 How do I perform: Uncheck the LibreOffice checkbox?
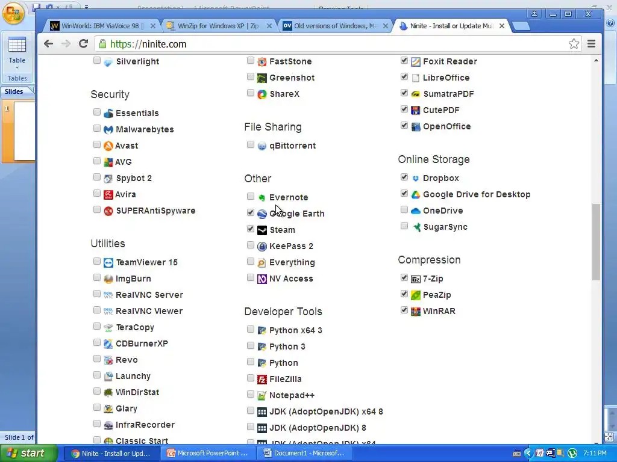pyautogui.click(x=404, y=76)
